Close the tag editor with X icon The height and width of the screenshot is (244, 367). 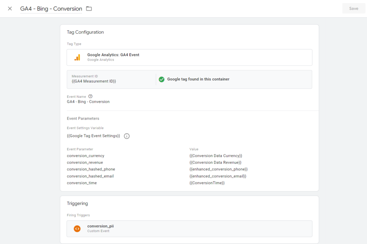[x=10, y=9]
